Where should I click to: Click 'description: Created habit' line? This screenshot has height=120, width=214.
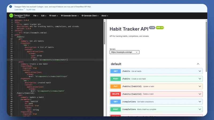pyautogui.click(x=38, y=83)
